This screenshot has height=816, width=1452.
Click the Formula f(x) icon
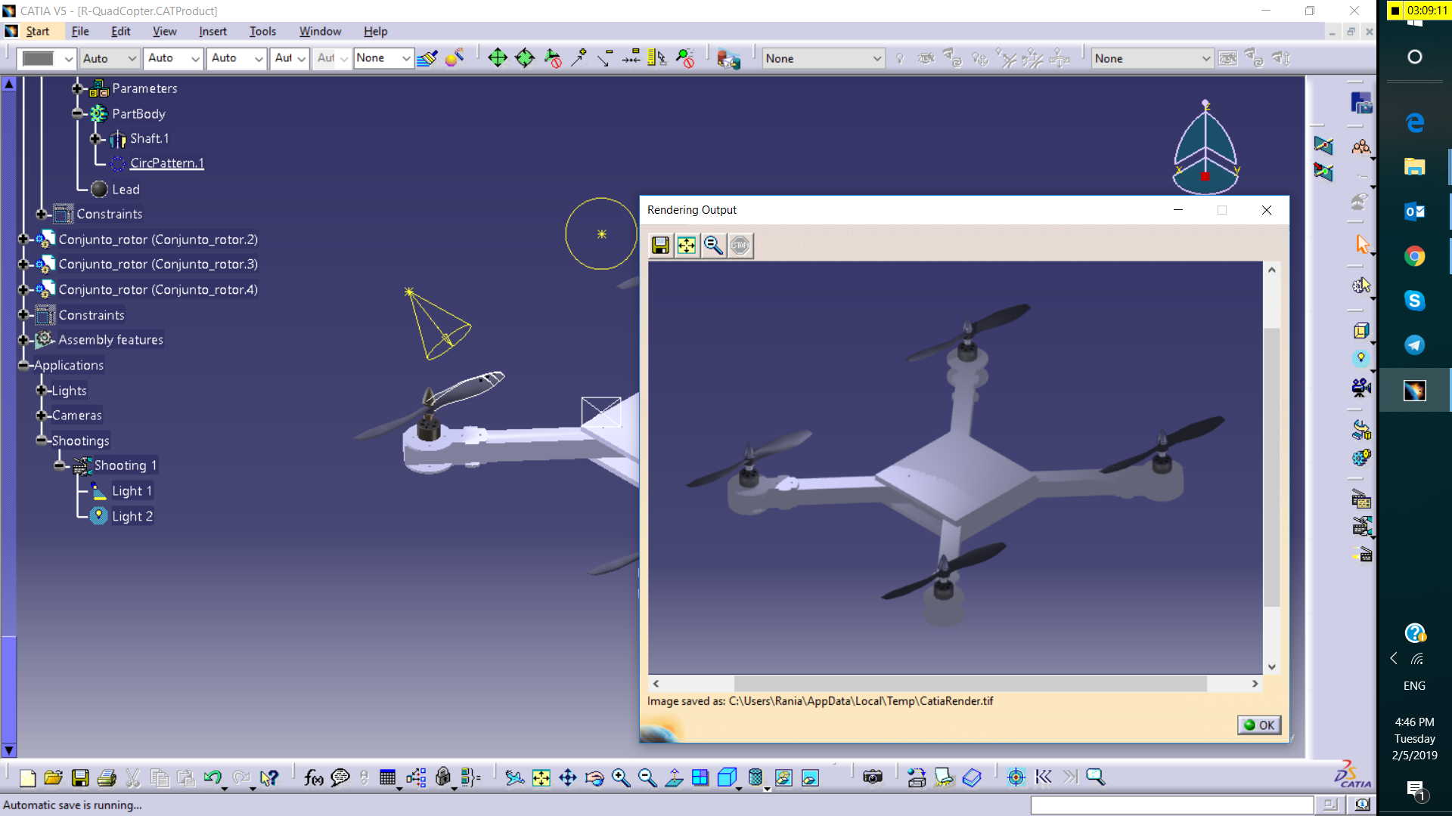[313, 777]
